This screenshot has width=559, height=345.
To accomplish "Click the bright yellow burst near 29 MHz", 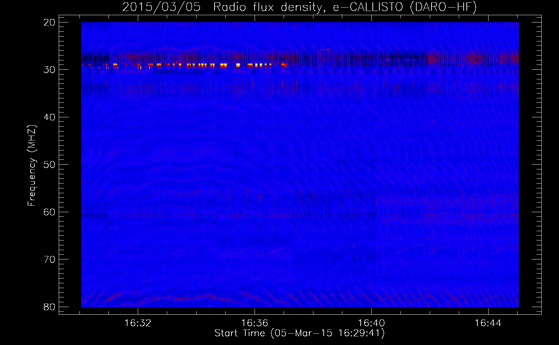I will click(x=224, y=65).
